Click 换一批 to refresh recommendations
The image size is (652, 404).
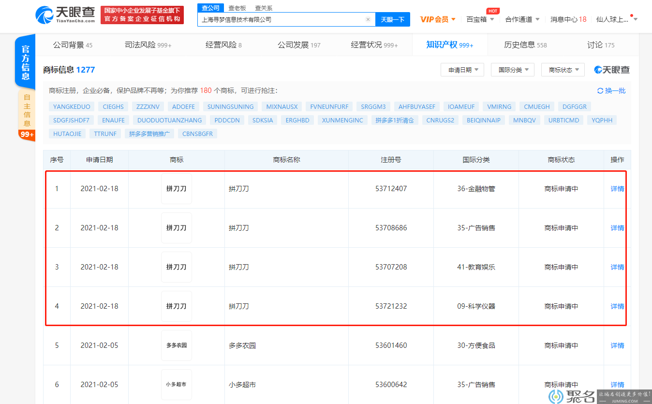tap(615, 91)
